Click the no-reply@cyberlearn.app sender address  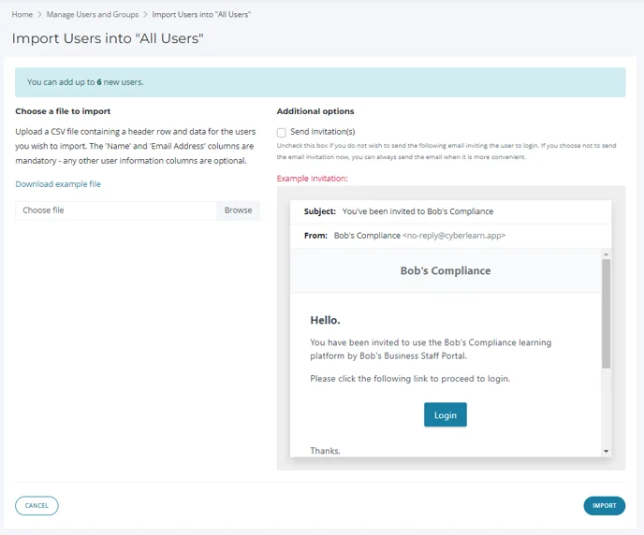(x=454, y=236)
